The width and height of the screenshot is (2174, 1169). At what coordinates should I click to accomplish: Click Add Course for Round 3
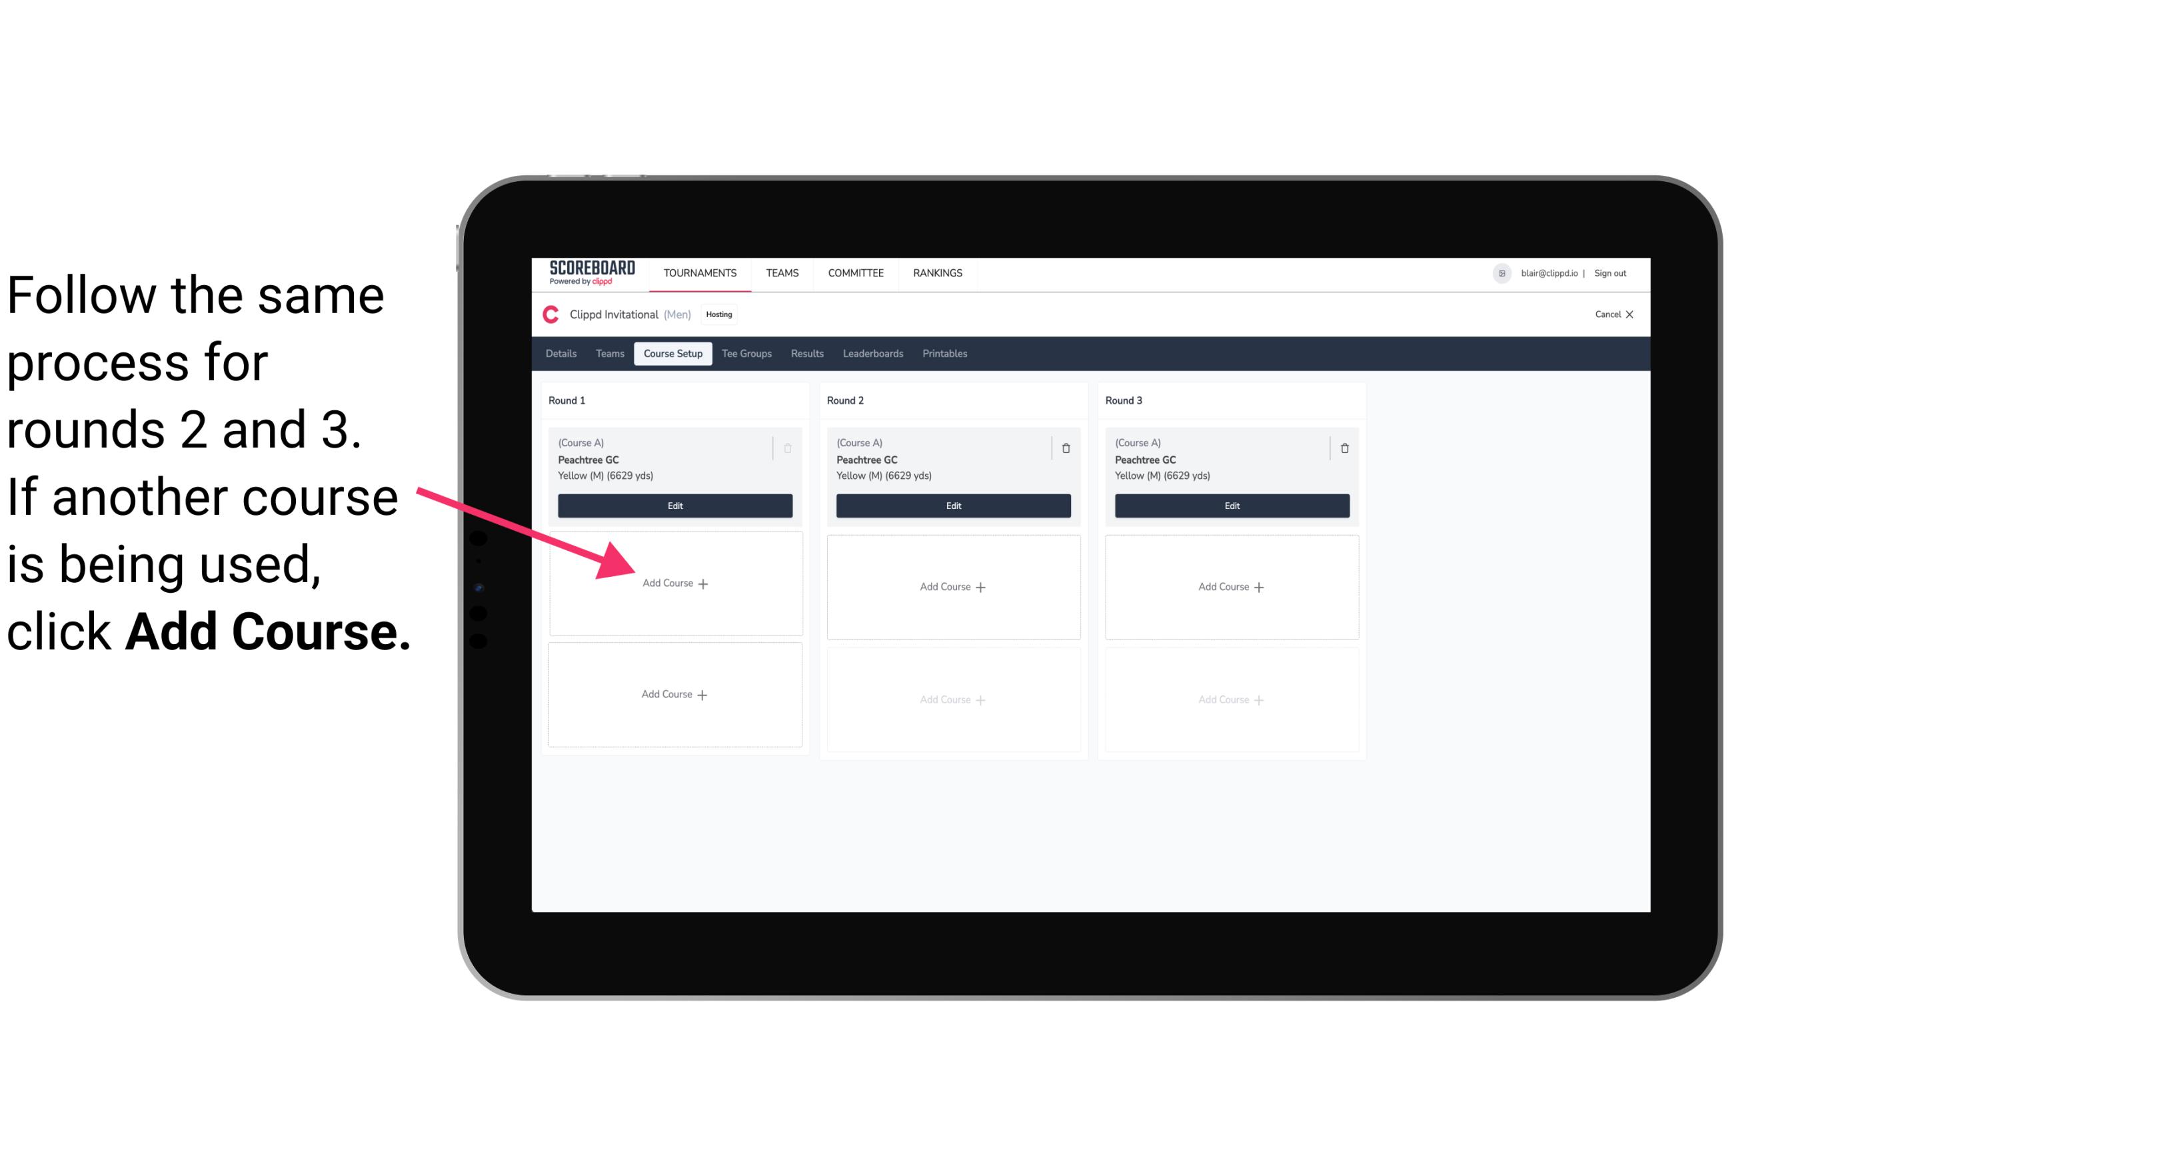pos(1231,586)
